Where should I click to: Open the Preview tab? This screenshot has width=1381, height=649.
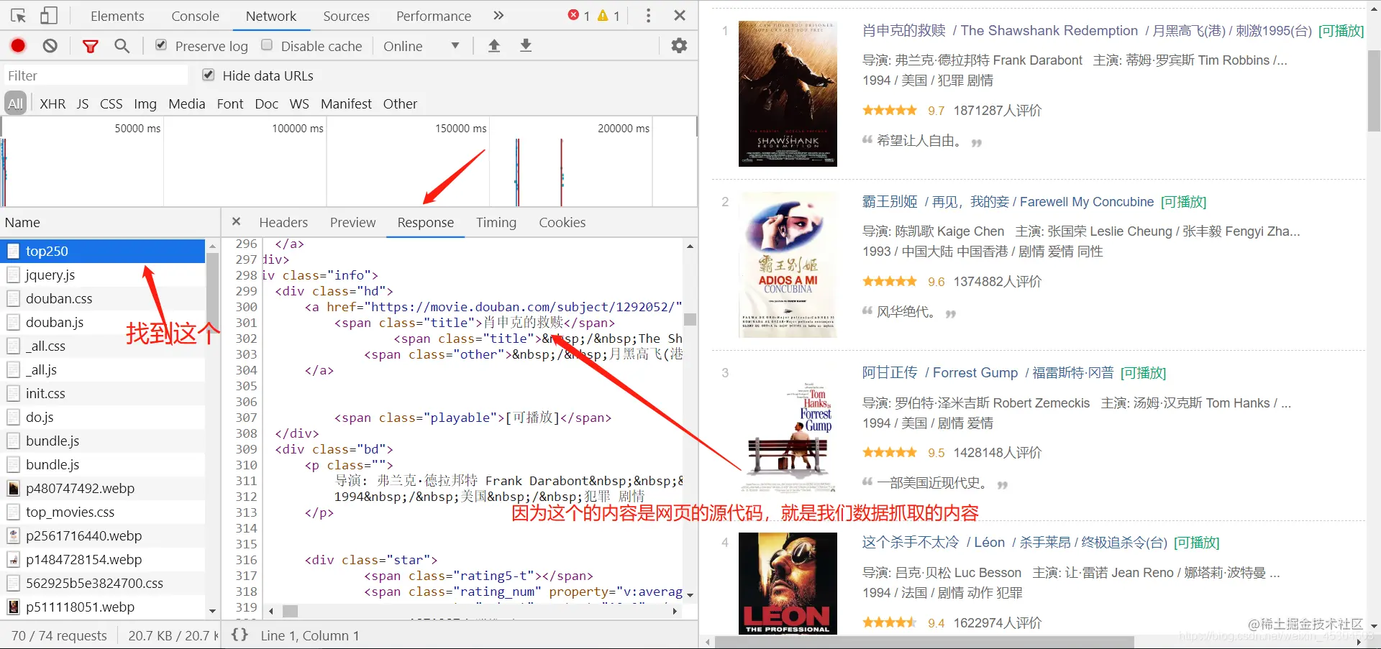[352, 223]
